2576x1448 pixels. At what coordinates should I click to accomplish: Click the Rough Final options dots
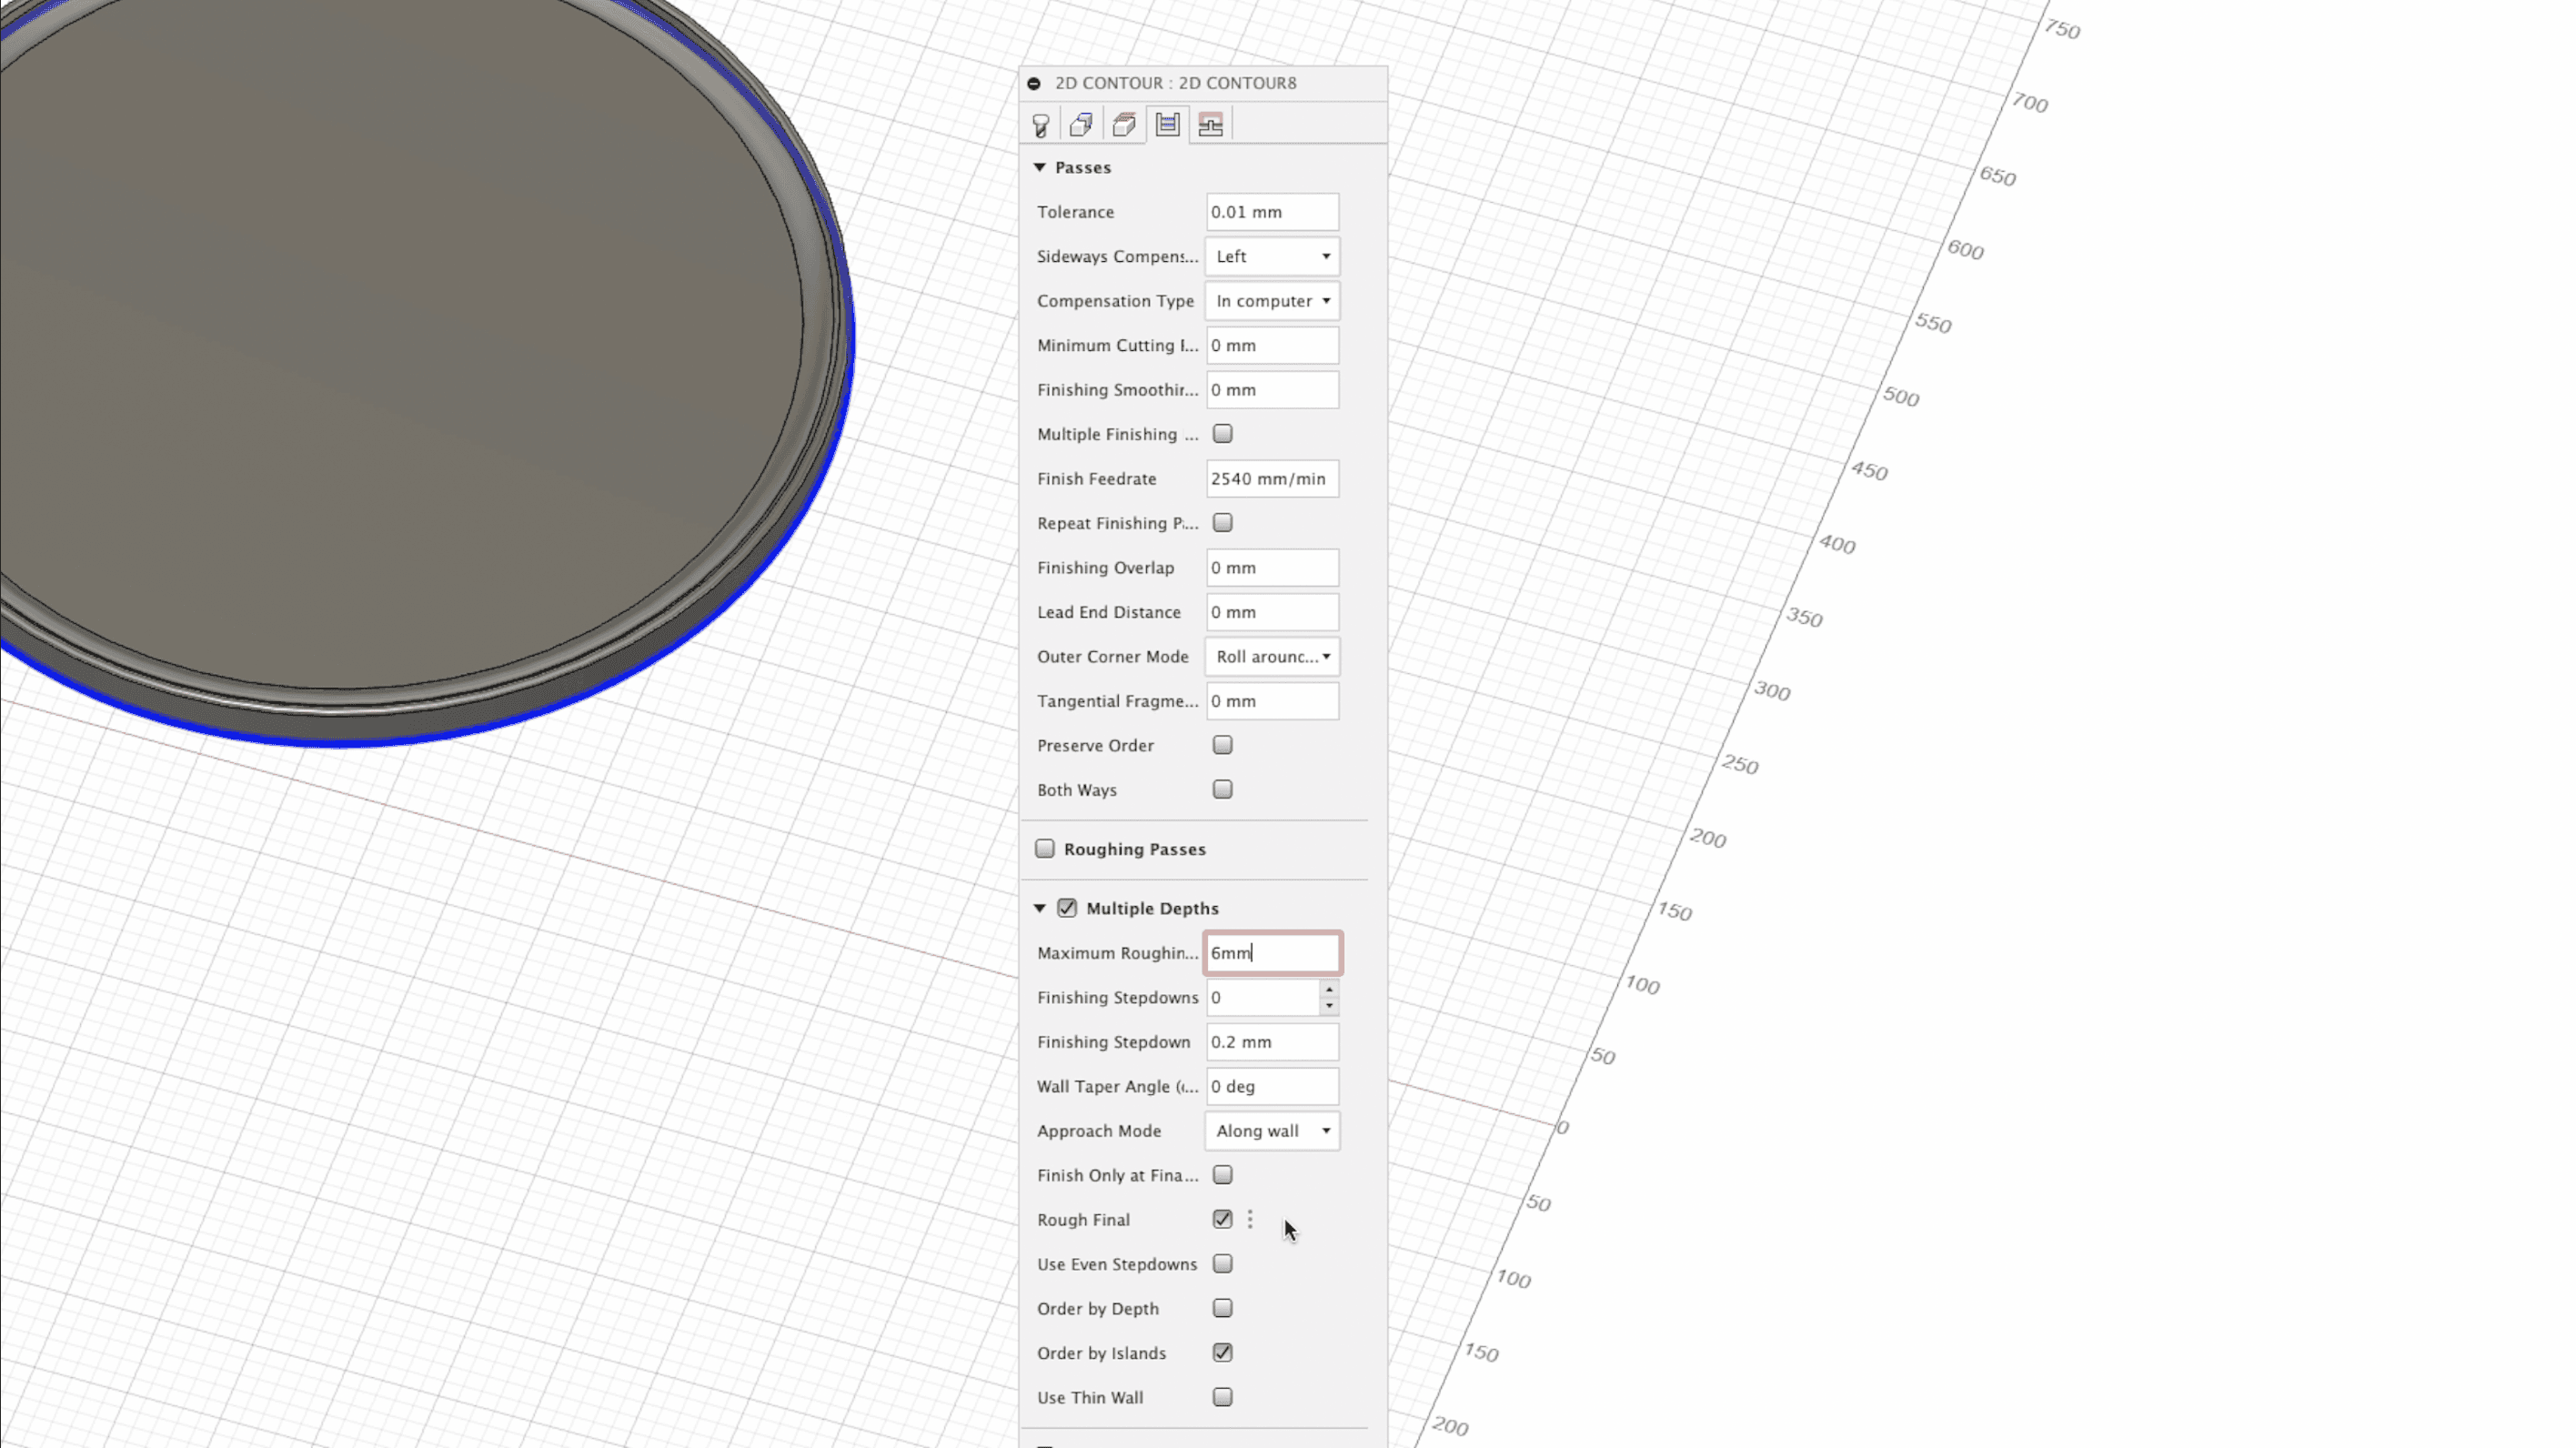pyautogui.click(x=1250, y=1219)
